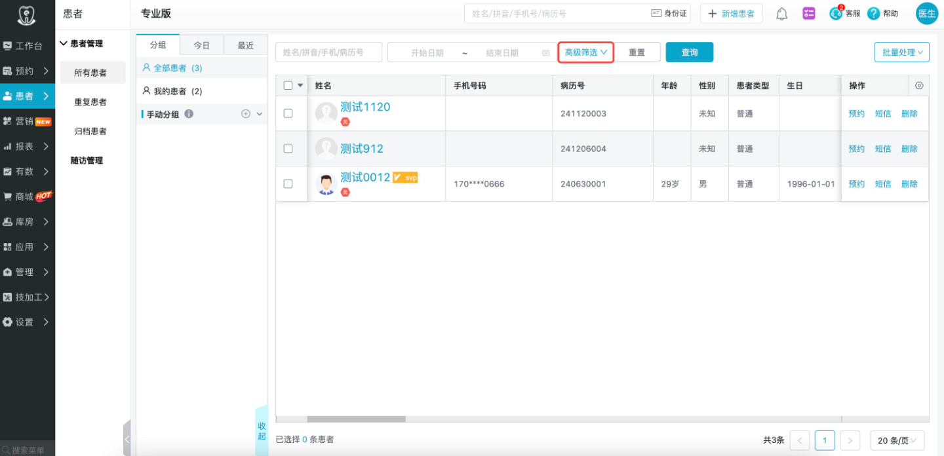Open the purple task checklist icon
Viewport: 944px width, 456px height.
click(x=809, y=14)
